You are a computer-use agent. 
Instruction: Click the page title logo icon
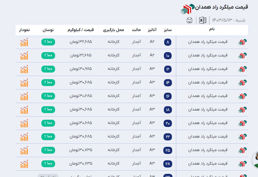tap(187, 9)
